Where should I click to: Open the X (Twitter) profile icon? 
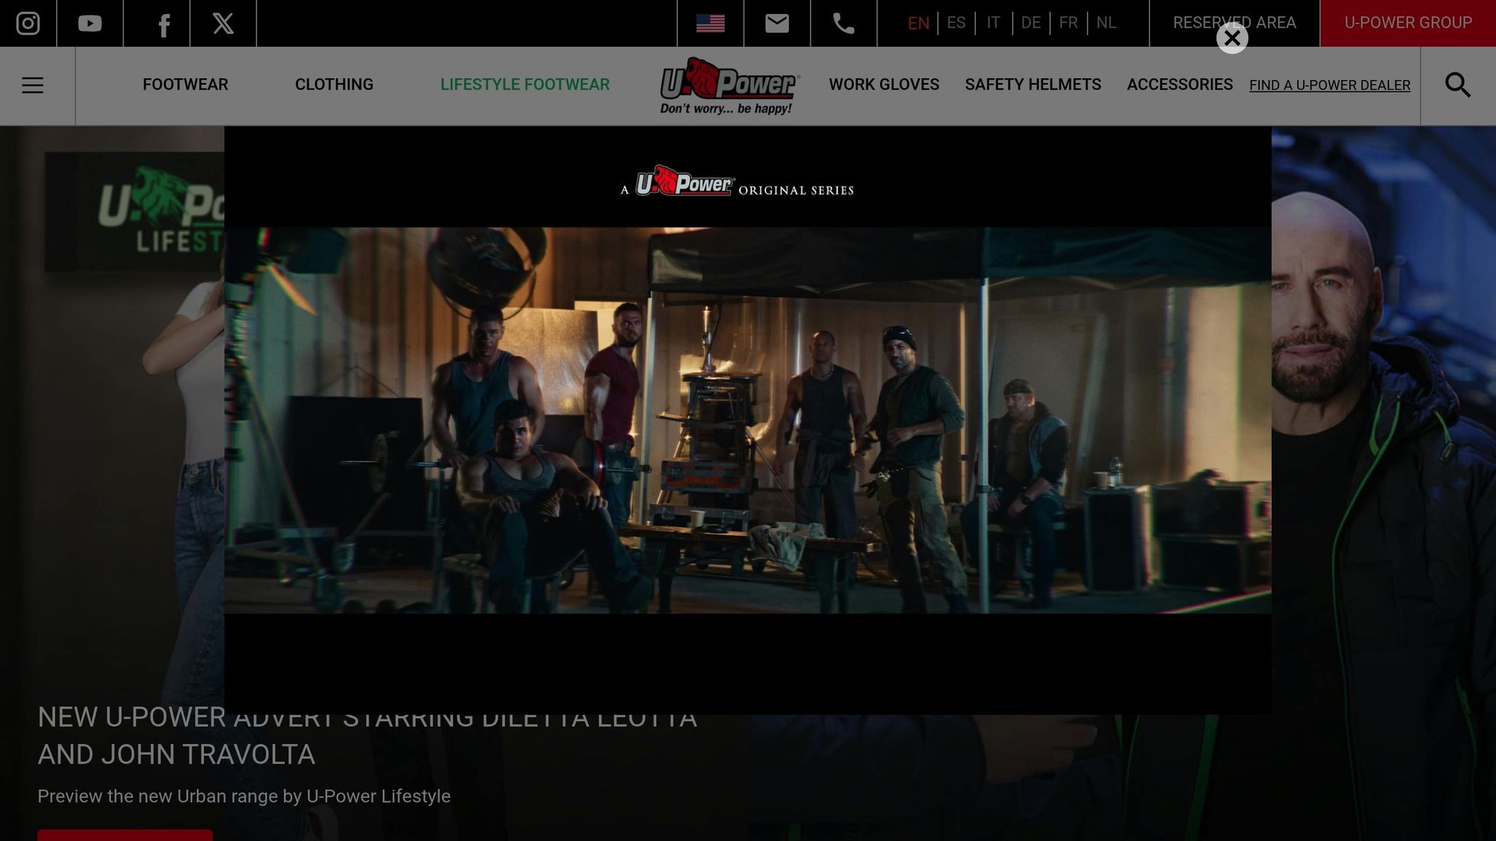pos(223,23)
